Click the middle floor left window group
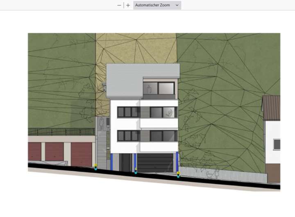The height and width of the screenshot is (217, 295). 129,112
